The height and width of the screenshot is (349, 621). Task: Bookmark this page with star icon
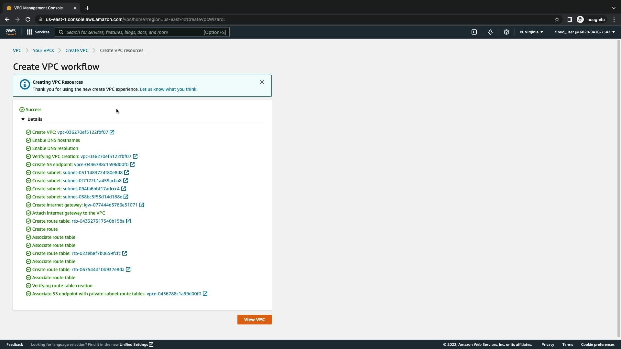pyautogui.click(x=557, y=19)
